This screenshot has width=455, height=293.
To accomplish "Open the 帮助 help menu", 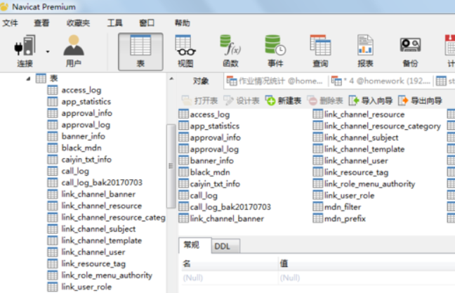I will [x=183, y=22].
